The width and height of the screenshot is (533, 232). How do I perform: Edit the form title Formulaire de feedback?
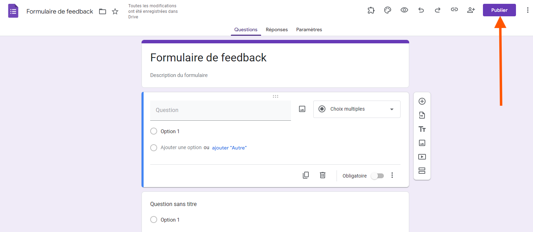click(x=208, y=58)
